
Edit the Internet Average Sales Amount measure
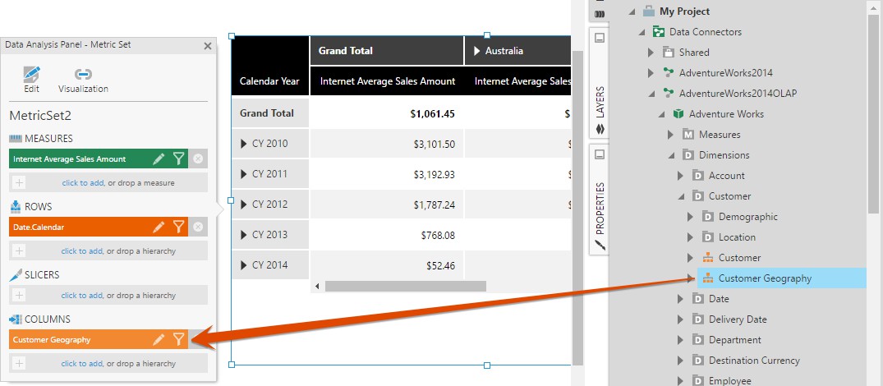tap(159, 159)
